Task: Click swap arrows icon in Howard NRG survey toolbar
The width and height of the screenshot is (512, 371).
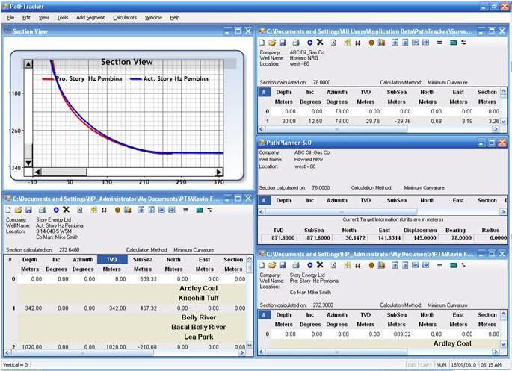Action: point(463,43)
